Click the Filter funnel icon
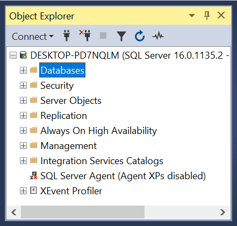 (121, 36)
